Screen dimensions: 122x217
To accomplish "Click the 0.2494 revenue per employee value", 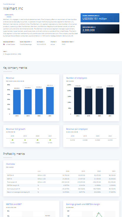I will coord(110,140).
